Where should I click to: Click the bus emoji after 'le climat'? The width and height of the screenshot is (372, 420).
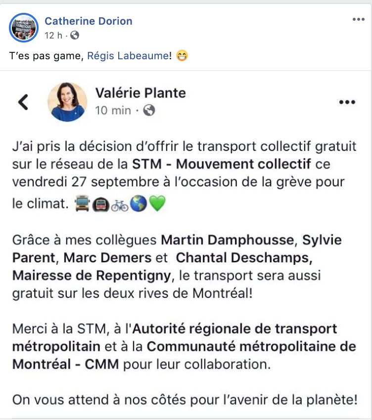pyautogui.click(x=82, y=203)
